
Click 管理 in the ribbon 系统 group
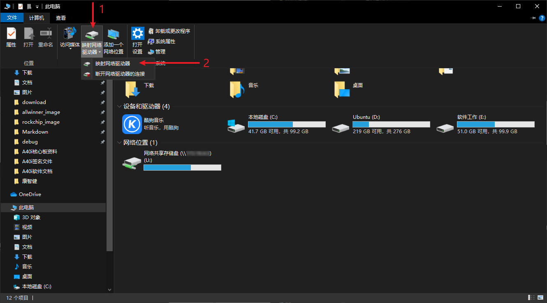click(157, 52)
